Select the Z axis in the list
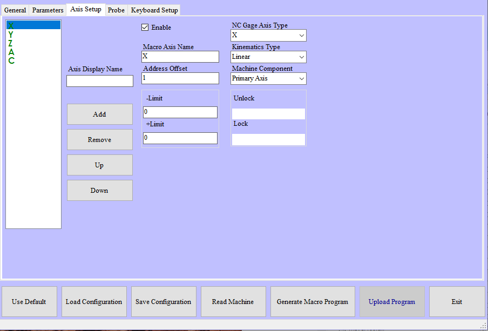 click(11, 43)
